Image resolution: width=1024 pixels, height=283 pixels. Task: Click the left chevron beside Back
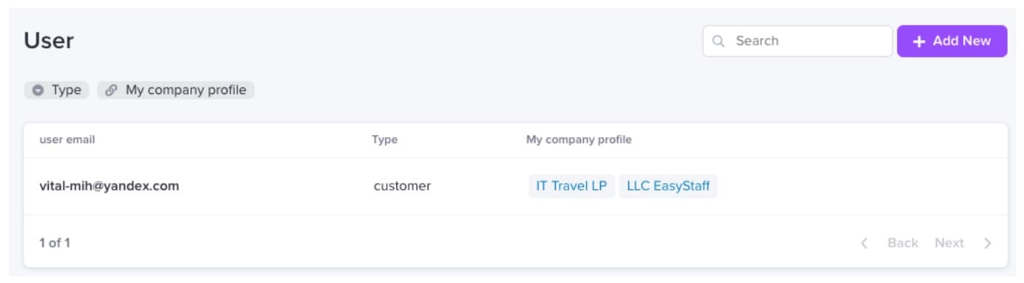[864, 243]
